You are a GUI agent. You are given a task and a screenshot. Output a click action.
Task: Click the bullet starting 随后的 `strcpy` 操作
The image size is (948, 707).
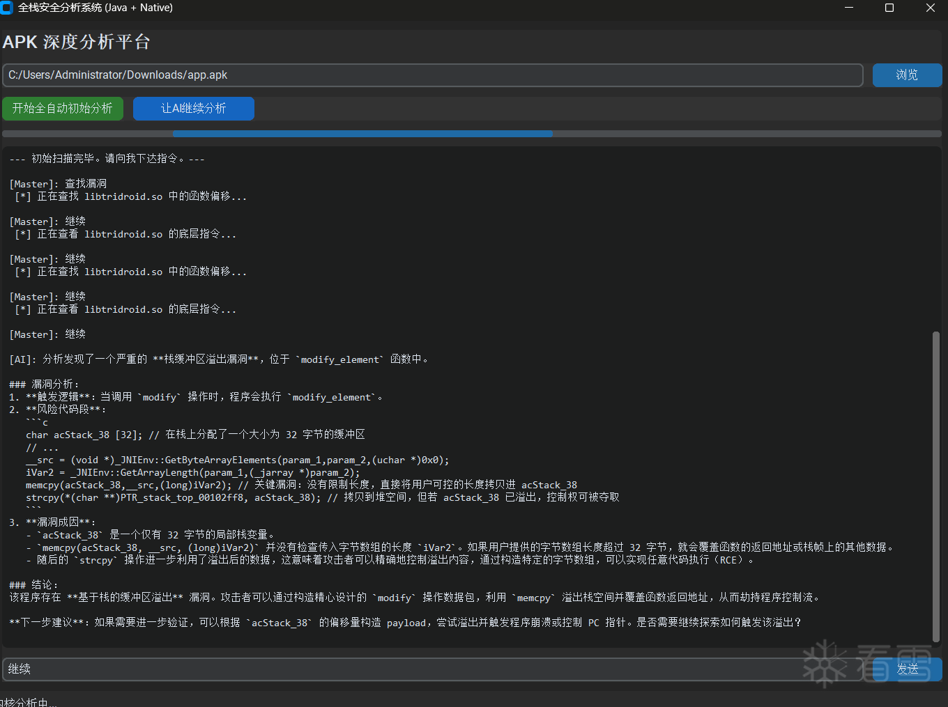click(x=390, y=560)
